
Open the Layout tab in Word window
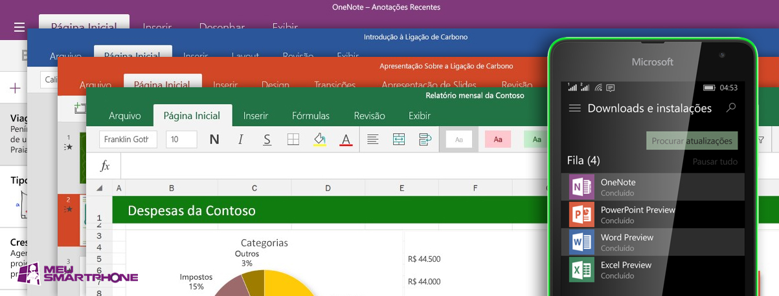pos(245,56)
